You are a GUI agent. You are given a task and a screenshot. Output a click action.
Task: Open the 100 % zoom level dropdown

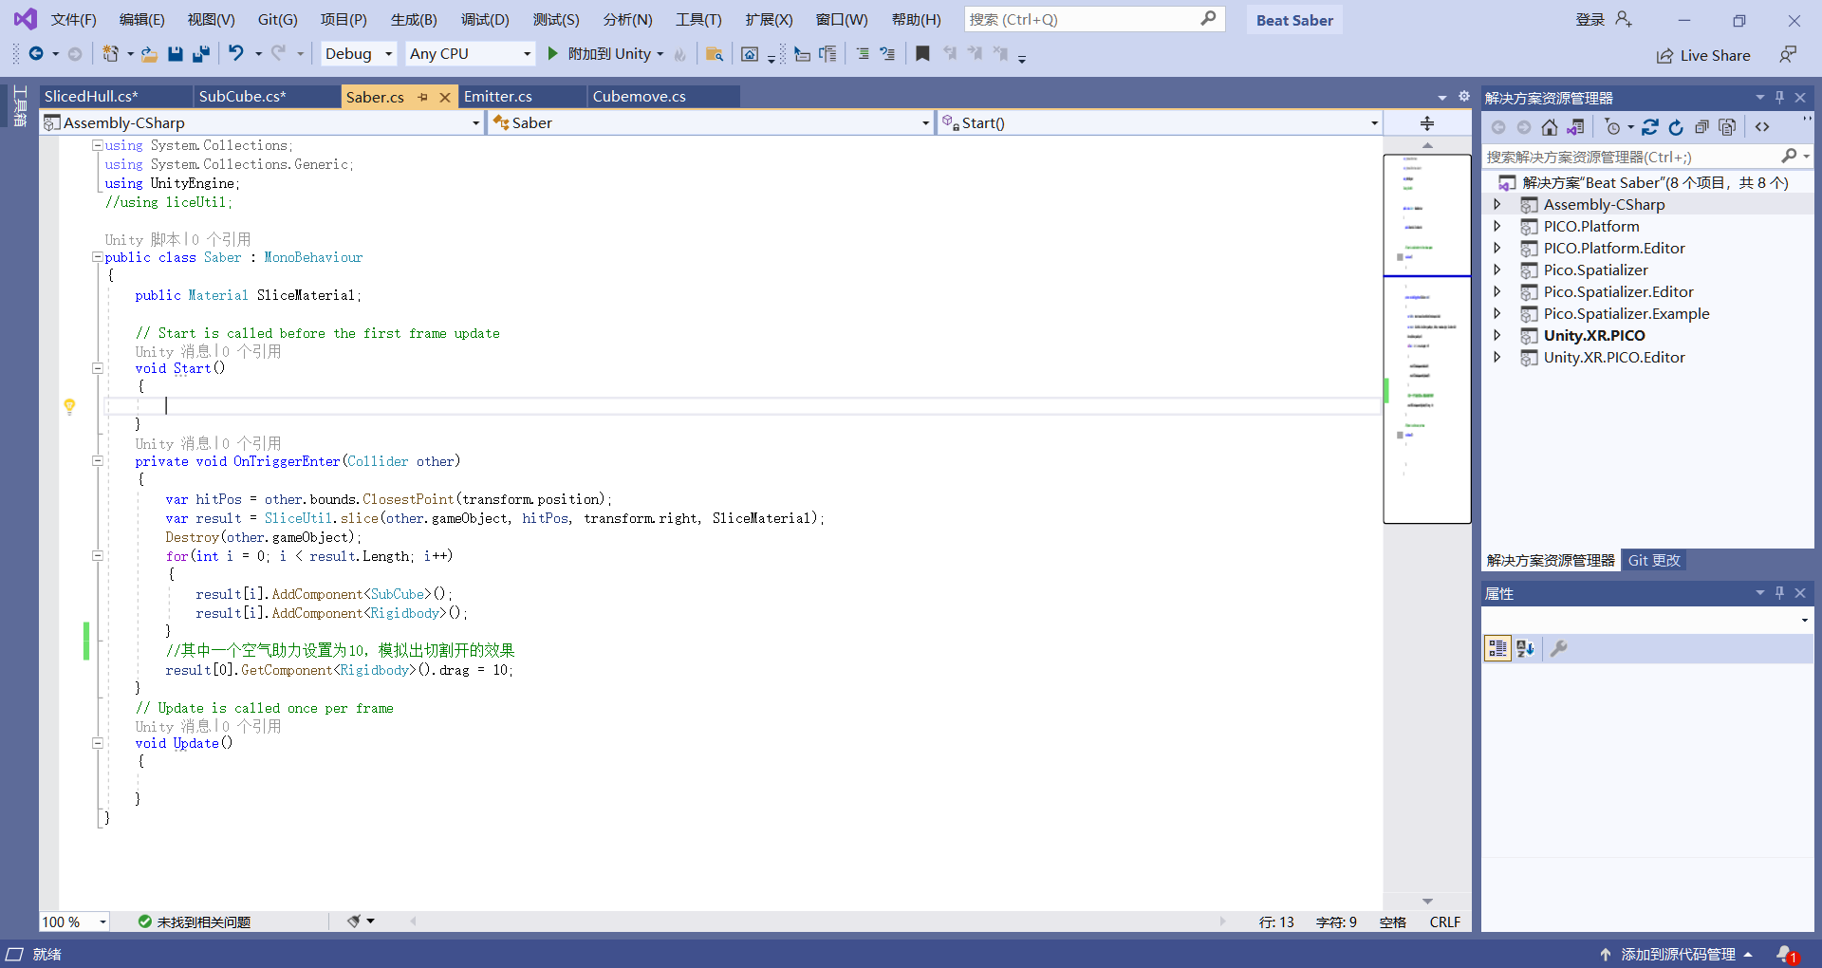[x=75, y=921]
